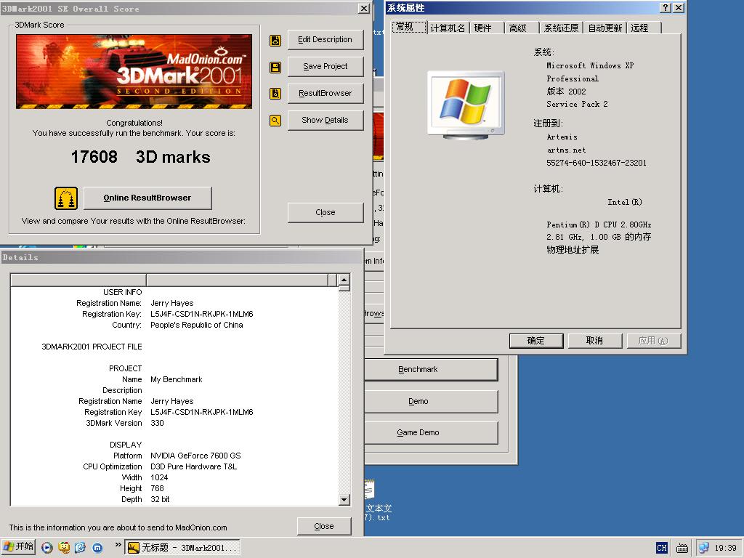Click Save Project button

pyautogui.click(x=325, y=66)
